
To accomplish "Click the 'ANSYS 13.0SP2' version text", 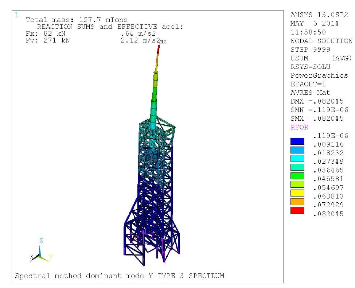I will (319, 15).
